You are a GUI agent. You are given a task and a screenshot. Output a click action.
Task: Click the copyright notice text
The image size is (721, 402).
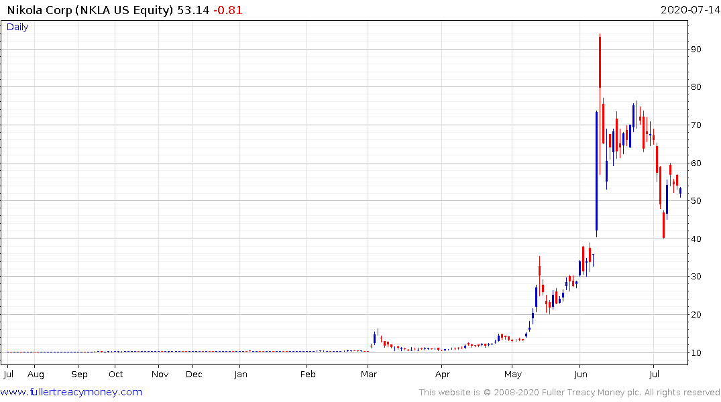(569, 393)
